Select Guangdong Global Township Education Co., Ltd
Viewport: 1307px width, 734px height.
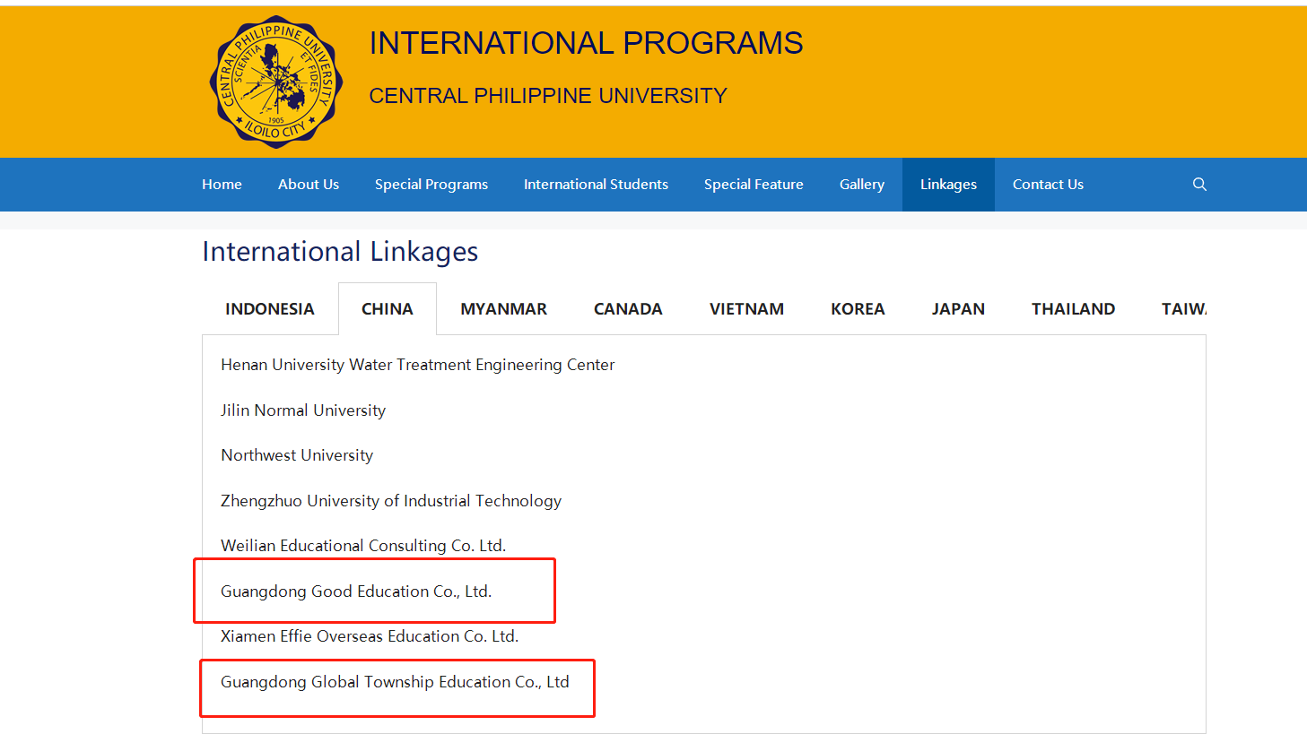click(x=395, y=682)
